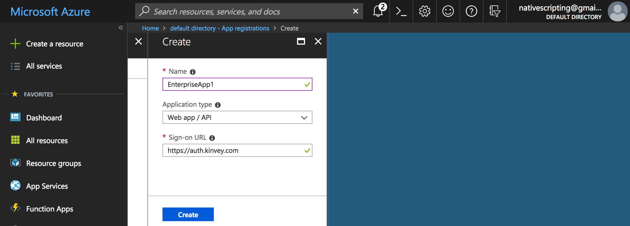Clear the search box with the X
This screenshot has width=630, height=226.
click(x=355, y=11)
